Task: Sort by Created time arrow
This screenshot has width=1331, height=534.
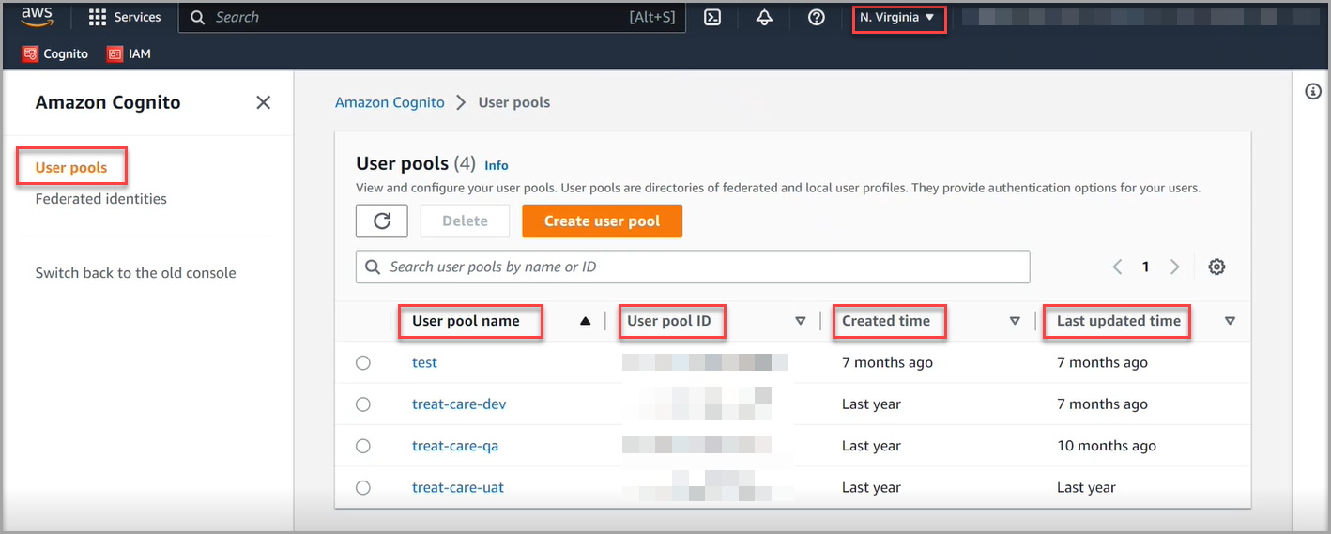Action: click(1015, 321)
